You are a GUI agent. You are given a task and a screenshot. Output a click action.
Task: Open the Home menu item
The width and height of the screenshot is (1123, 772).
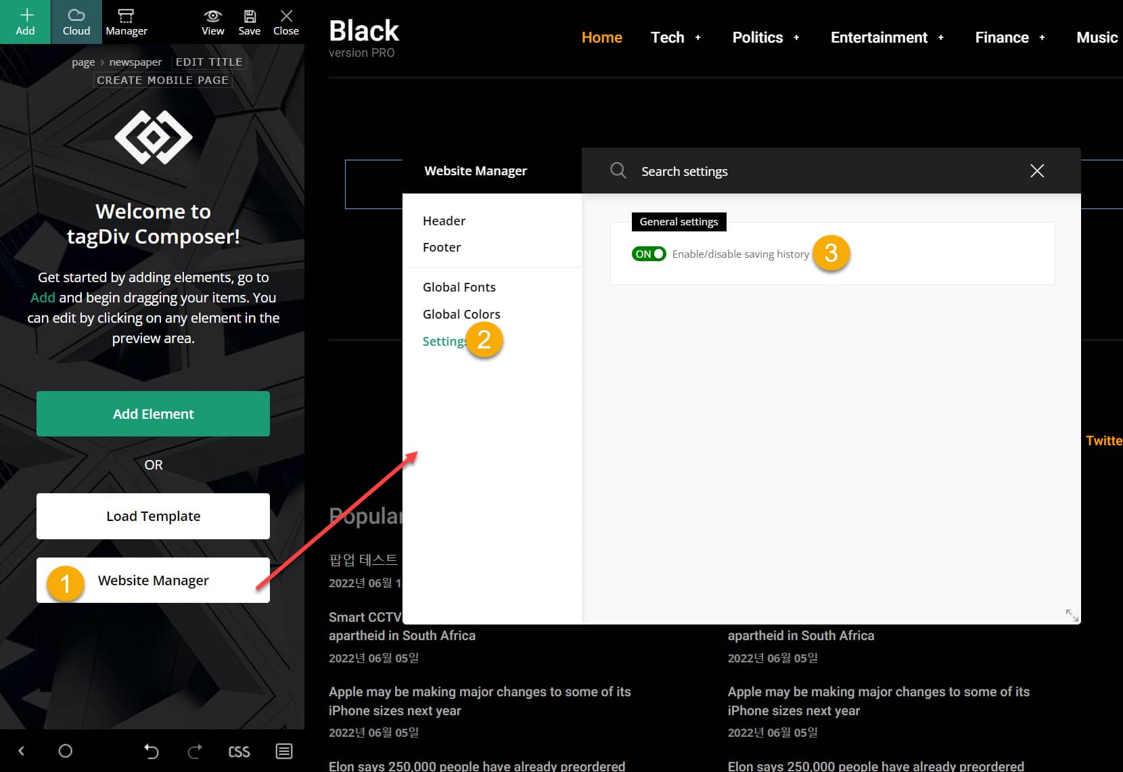[x=602, y=37]
